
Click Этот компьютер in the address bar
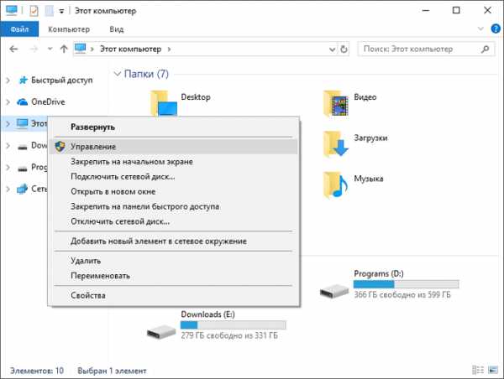130,49
